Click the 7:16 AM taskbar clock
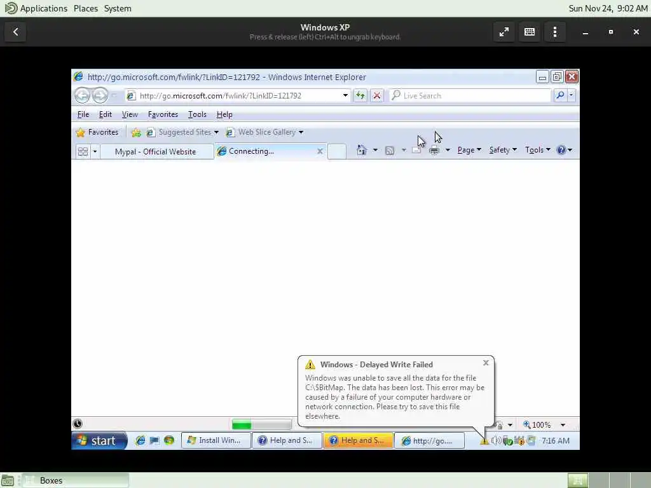The height and width of the screenshot is (488, 651). point(556,441)
